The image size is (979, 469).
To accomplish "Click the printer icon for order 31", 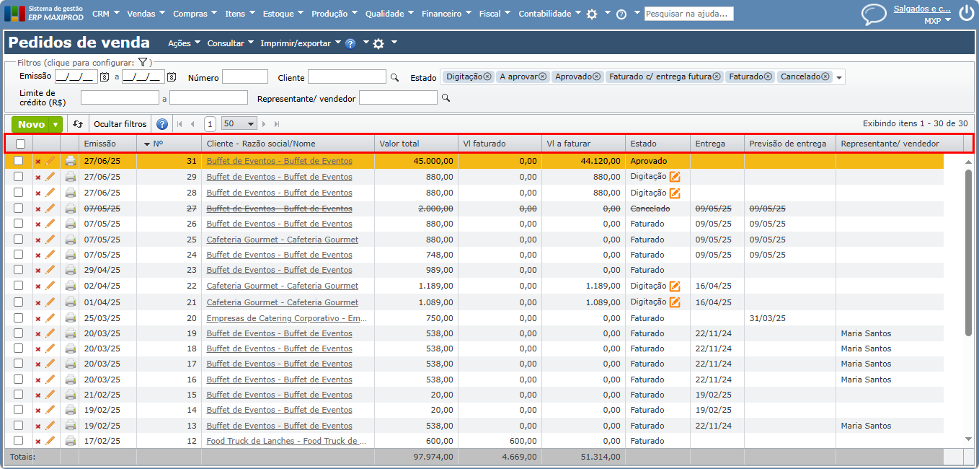I will (x=70, y=162).
